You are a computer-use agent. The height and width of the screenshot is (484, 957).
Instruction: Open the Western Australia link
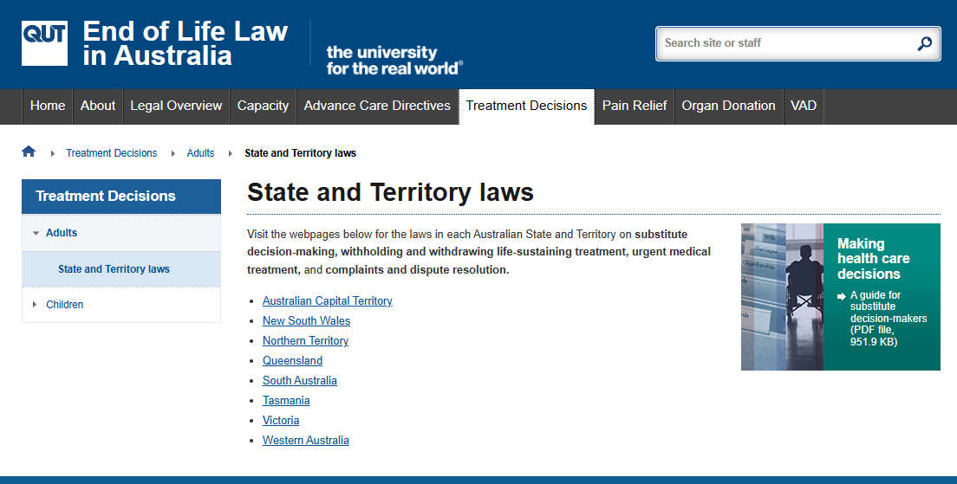tap(306, 440)
